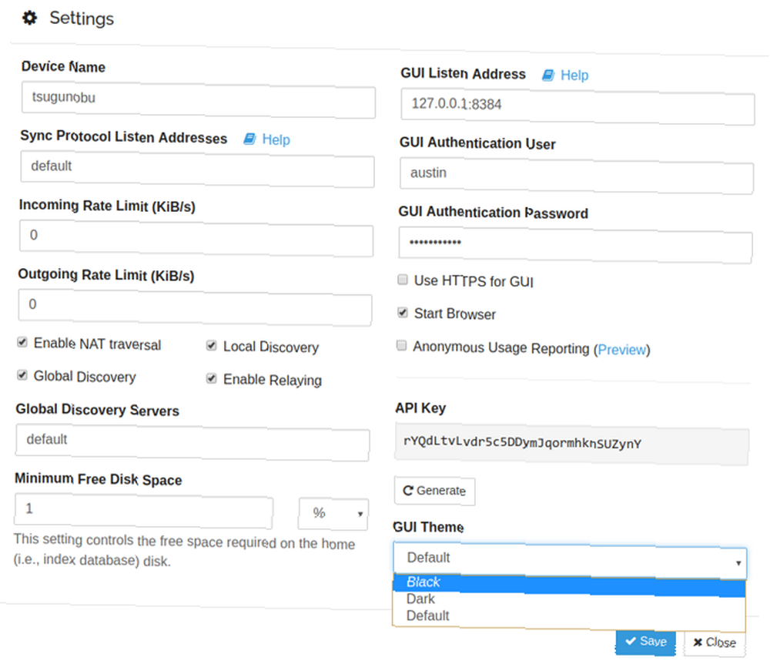
Task: Enable Anonymous Usage Reporting checkbox
Action: 402,345
